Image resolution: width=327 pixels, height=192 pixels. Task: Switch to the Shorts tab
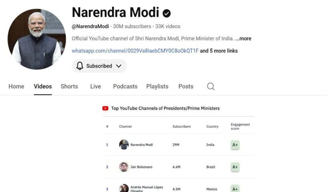click(x=69, y=86)
